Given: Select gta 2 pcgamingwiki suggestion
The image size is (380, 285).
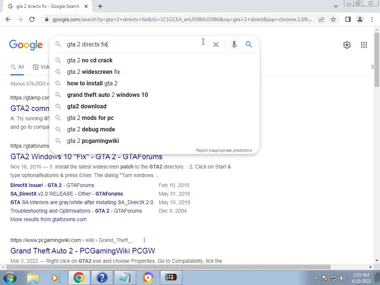Looking at the screenshot, I should pos(154,141).
